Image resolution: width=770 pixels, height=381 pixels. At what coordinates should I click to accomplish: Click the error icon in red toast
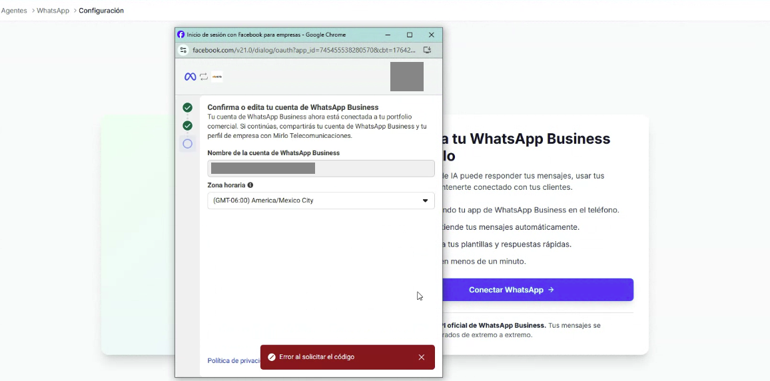pos(272,357)
